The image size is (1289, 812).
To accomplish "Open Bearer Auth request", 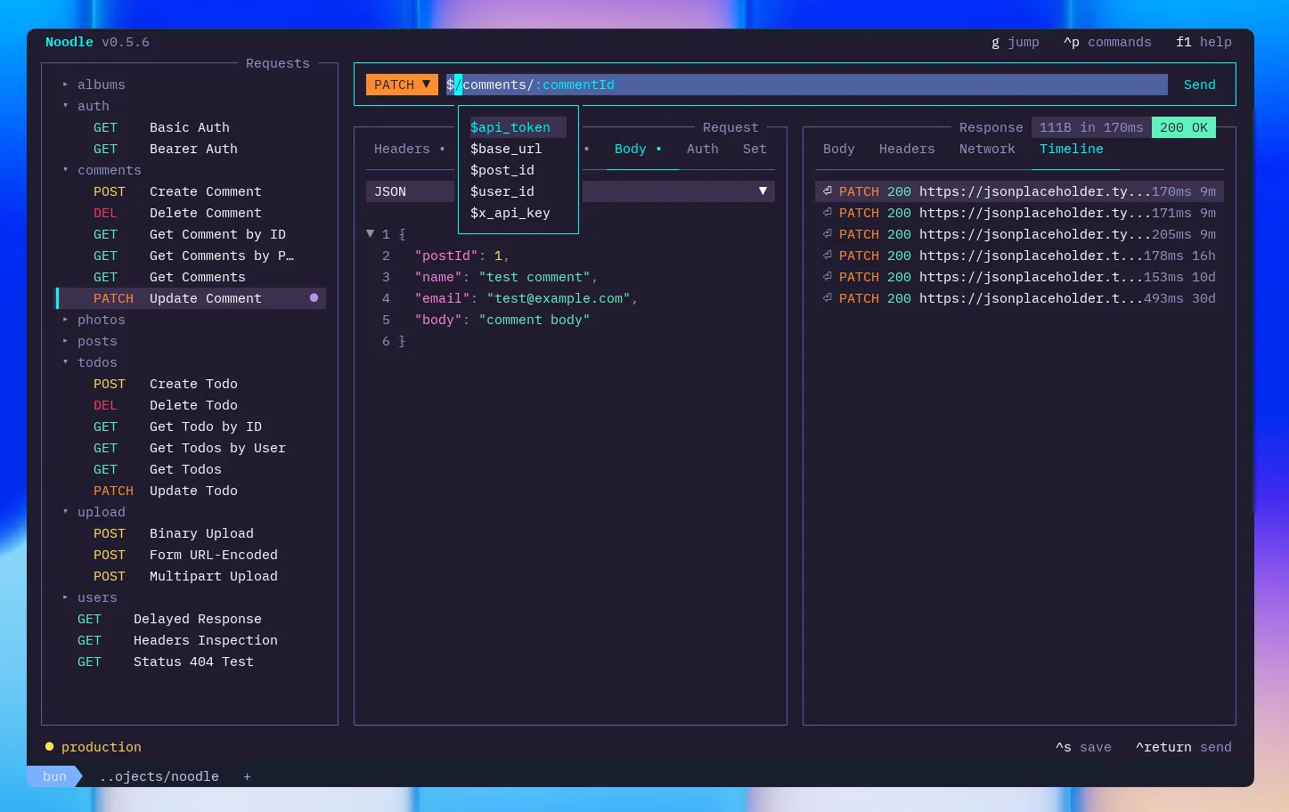I will (x=192, y=149).
